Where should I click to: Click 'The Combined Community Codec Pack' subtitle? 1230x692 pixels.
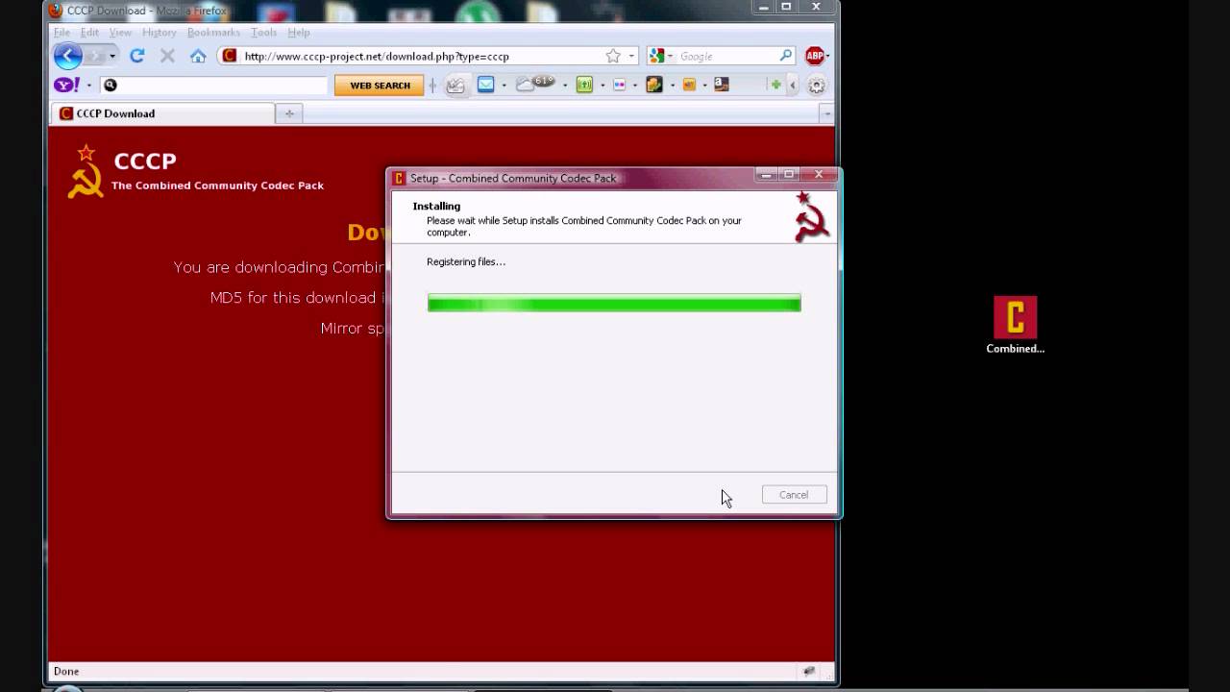218,185
